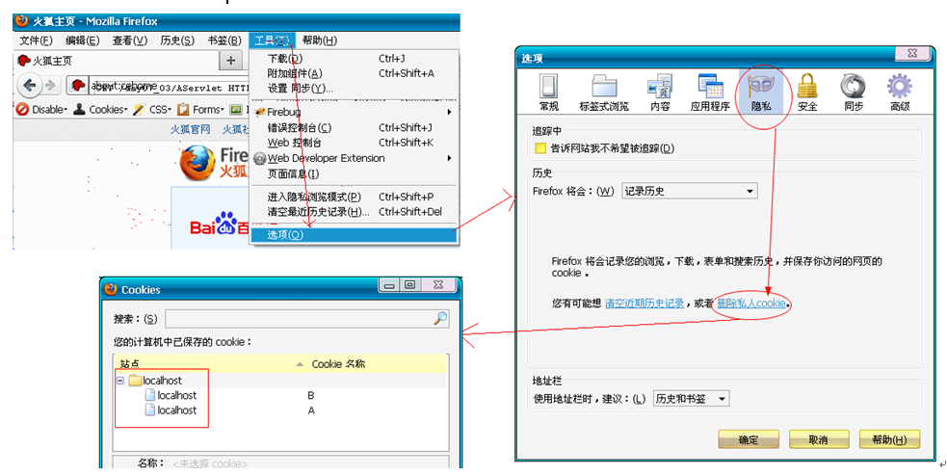
Task: Enable 告诉网站我不希望被追踪 checkbox
Action: 540,148
